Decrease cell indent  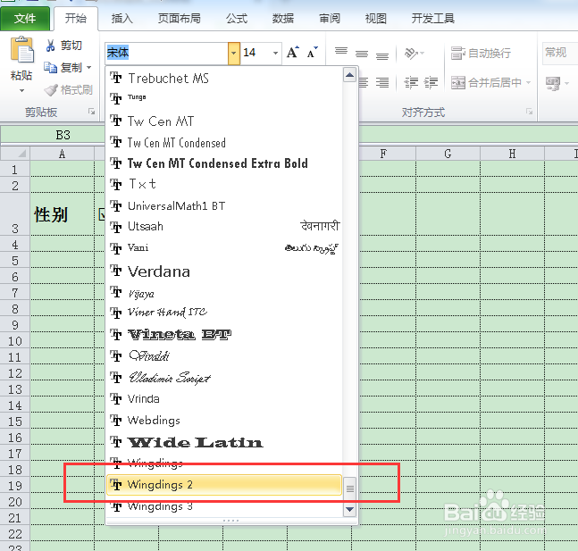tap(411, 82)
